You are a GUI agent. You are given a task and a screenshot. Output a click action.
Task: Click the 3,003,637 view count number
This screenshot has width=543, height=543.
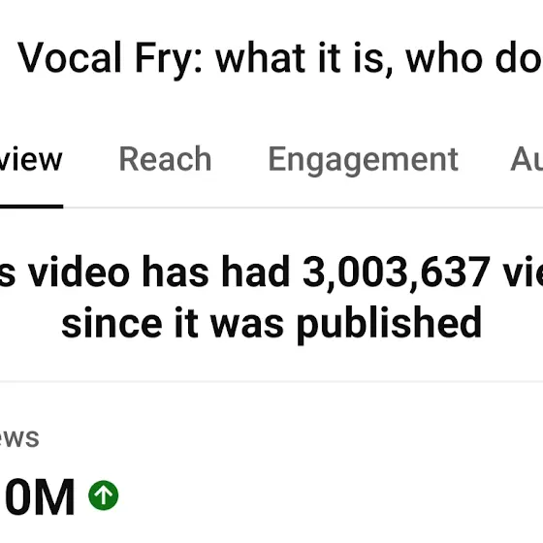point(397,272)
